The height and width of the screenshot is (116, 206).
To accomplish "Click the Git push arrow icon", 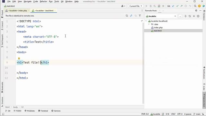I will coord(182,6).
